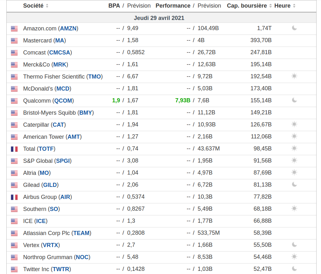Click the sun icon in American Tower row
Image resolution: width=321 pixels, height=274 pixels.
[x=294, y=137]
